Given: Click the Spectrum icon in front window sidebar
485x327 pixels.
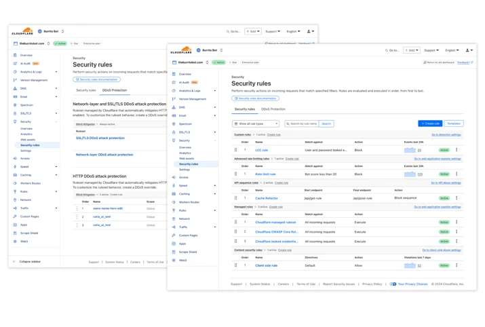Looking at the screenshot, I should click(174, 123).
